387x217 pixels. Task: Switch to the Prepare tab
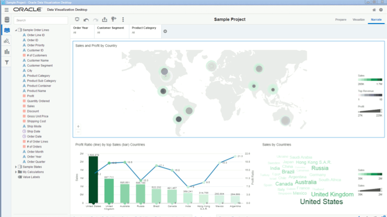click(x=341, y=19)
